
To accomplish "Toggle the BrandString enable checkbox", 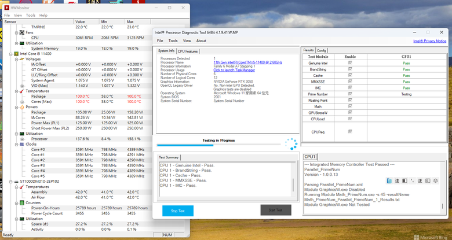I will coord(350,69).
